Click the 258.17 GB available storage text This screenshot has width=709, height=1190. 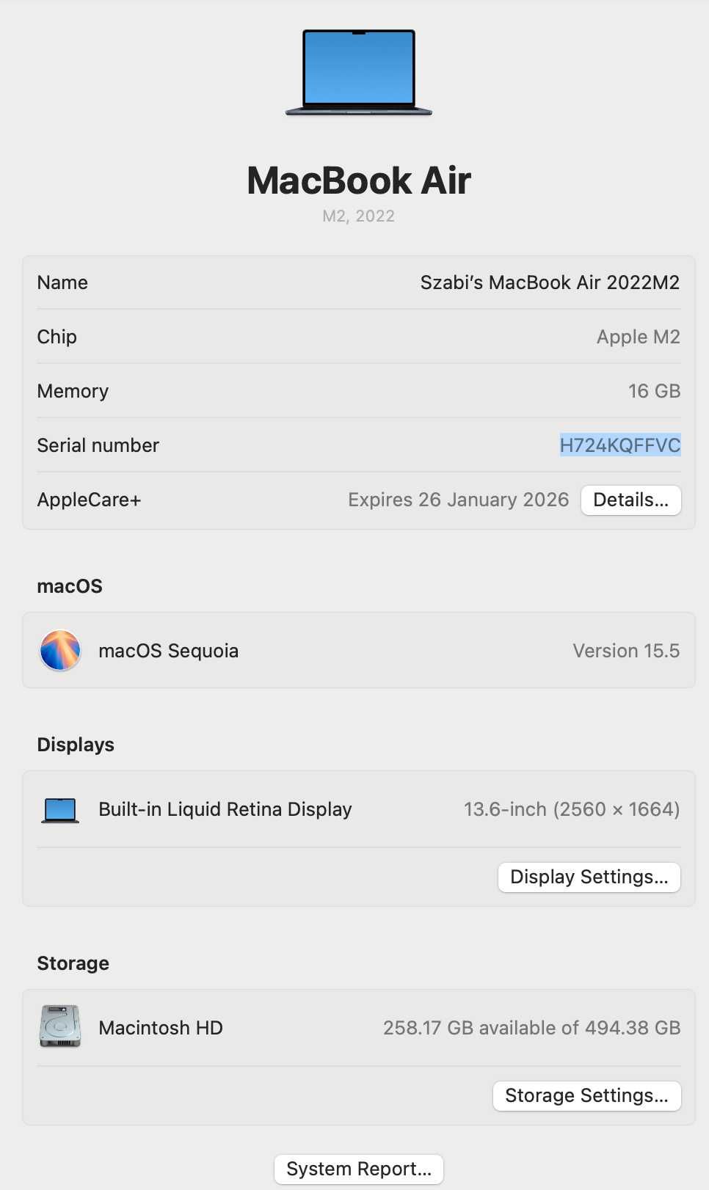click(532, 1028)
